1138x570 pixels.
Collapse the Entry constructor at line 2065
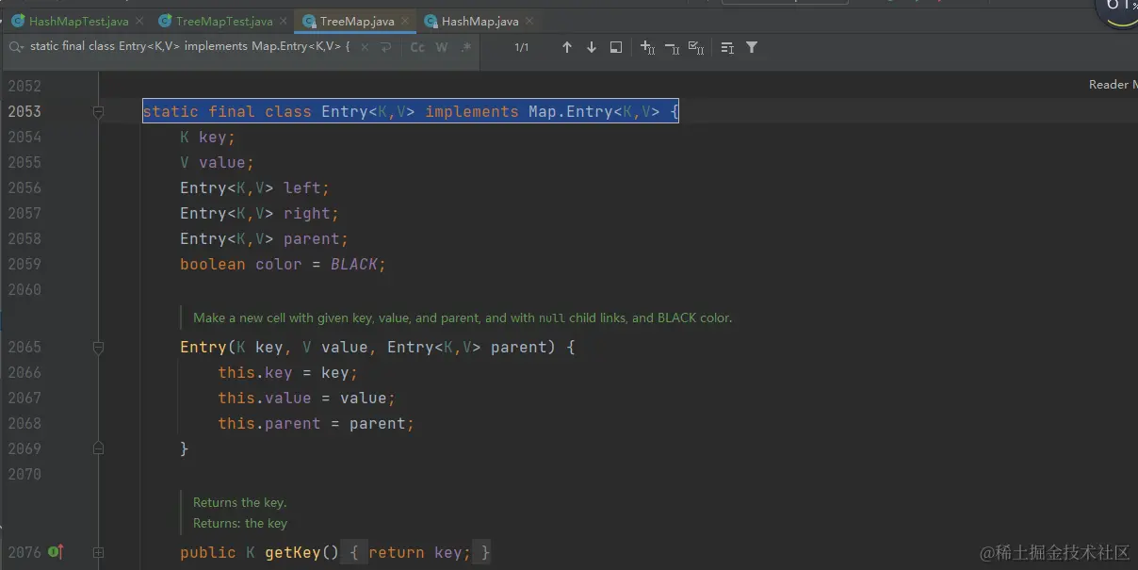point(98,347)
